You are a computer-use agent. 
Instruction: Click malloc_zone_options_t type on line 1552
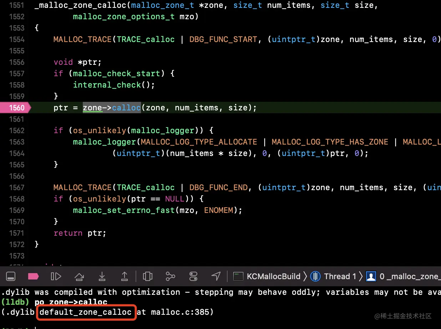pos(124,17)
